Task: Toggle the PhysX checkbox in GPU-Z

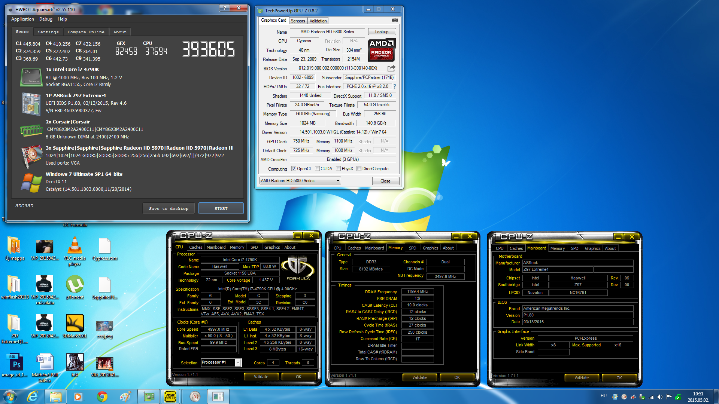Action: coord(338,169)
